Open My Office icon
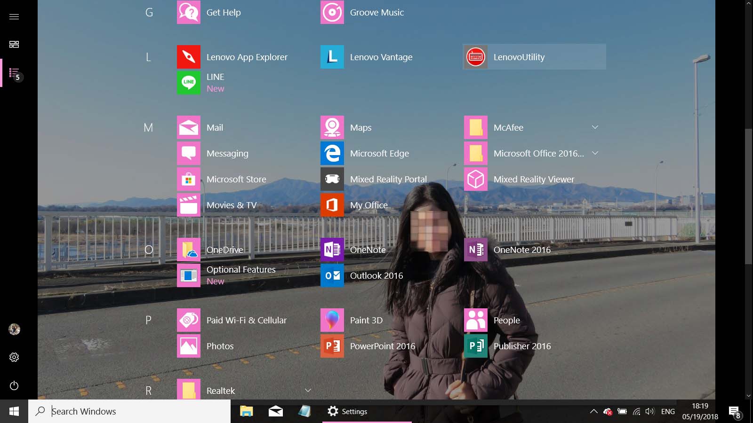The height and width of the screenshot is (423, 753). pos(332,205)
